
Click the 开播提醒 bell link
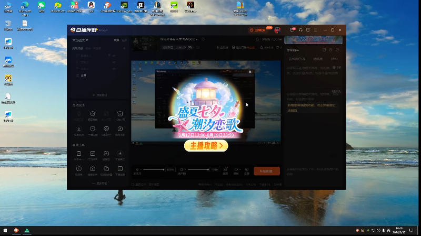263,39
